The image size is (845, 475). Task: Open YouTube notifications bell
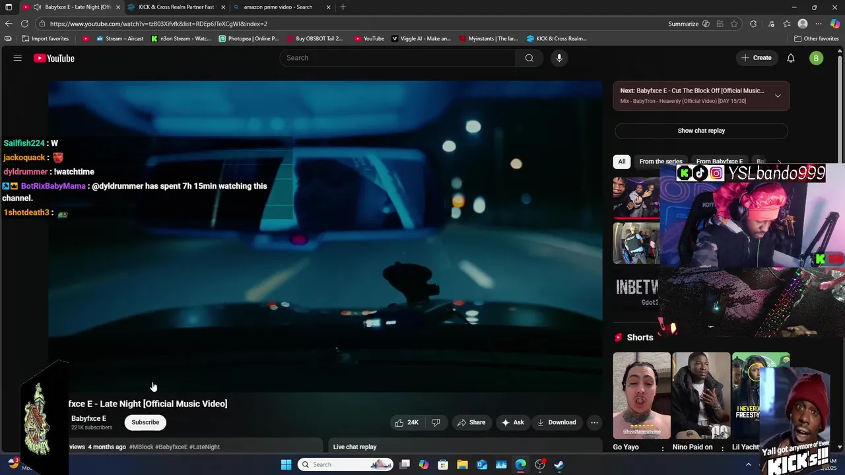coord(791,58)
